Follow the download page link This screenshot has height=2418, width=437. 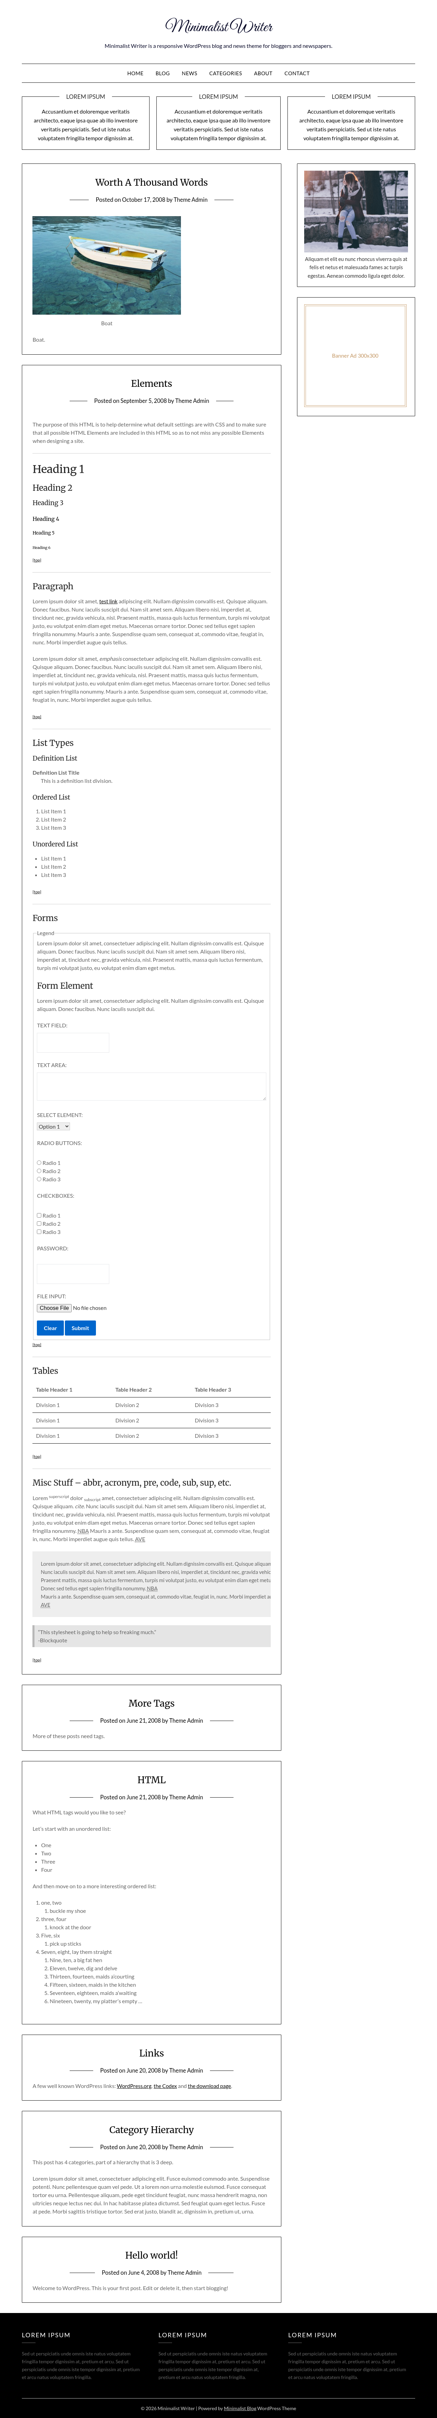(x=210, y=2086)
